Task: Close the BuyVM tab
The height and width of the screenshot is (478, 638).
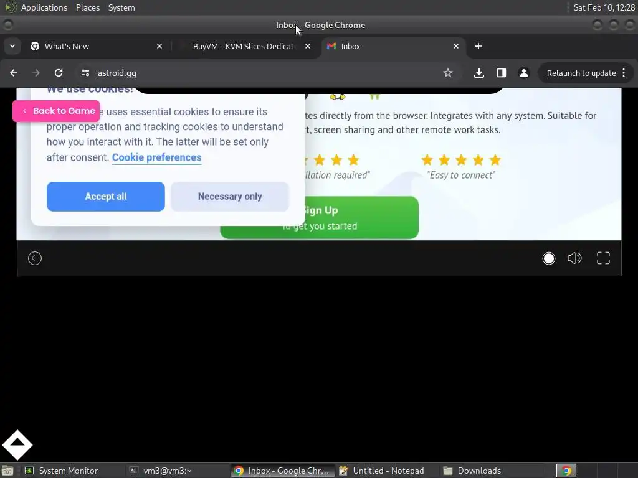Action: pos(308,46)
